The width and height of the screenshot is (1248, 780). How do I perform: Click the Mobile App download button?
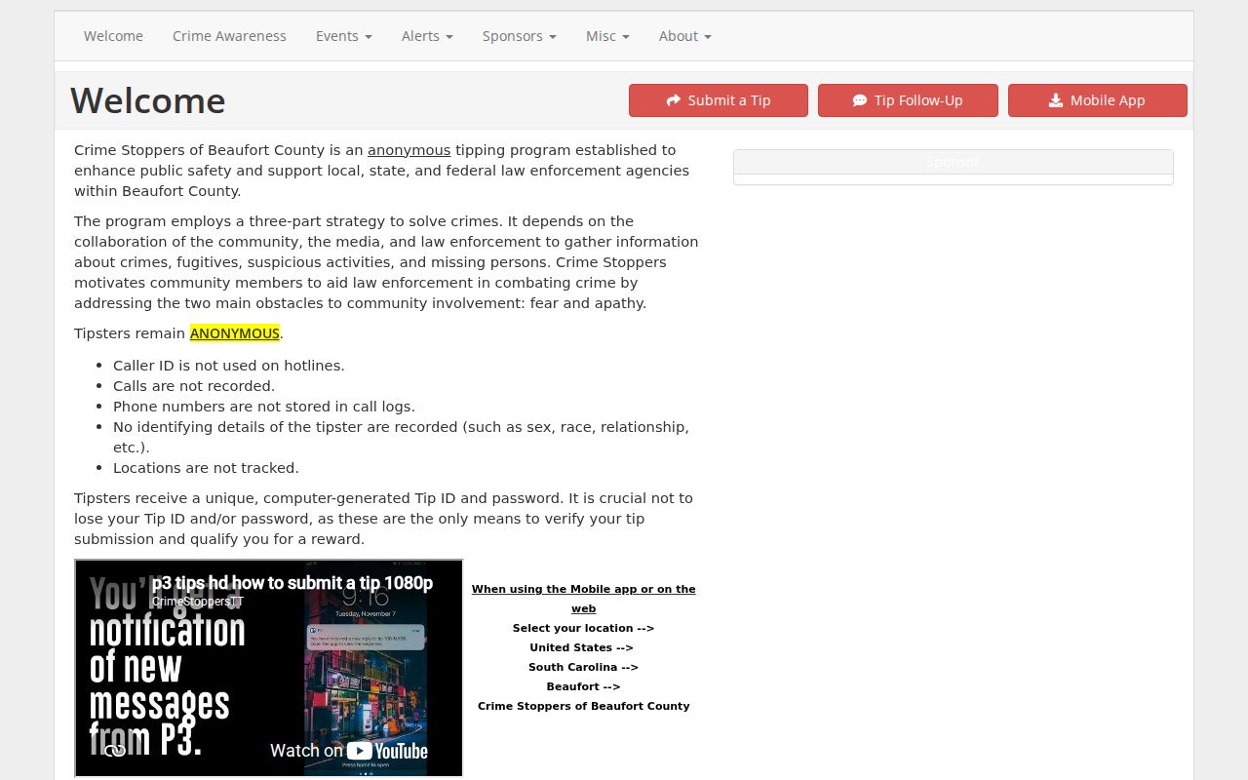pos(1098,100)
